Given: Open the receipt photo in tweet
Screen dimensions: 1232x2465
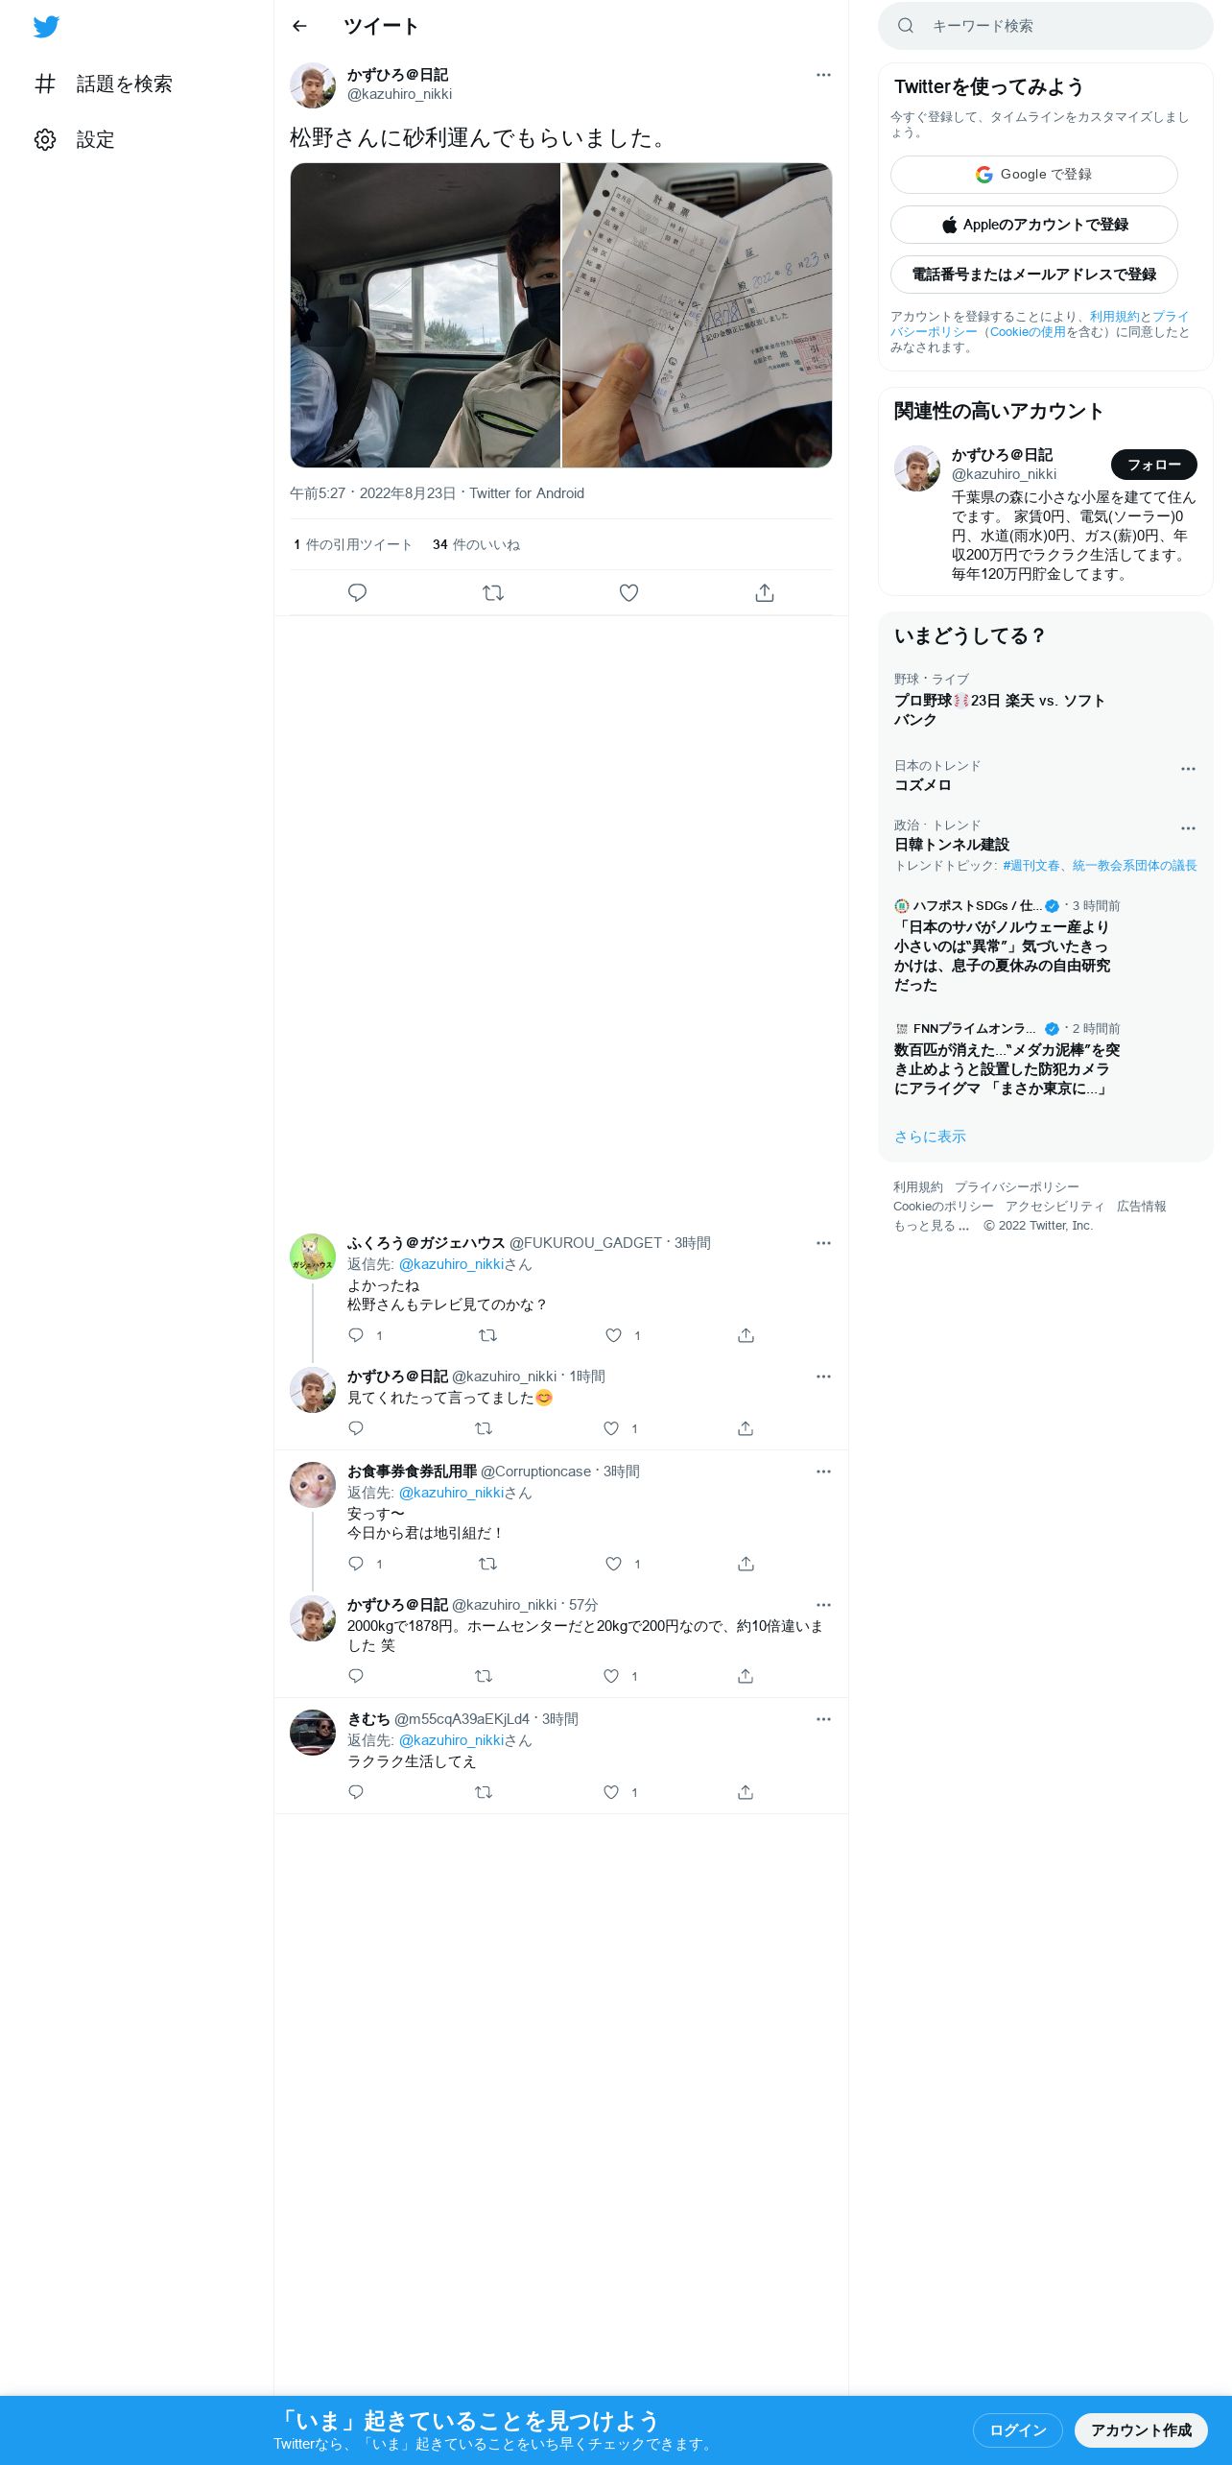Looking at the screenshot, I should coord(697,315).
